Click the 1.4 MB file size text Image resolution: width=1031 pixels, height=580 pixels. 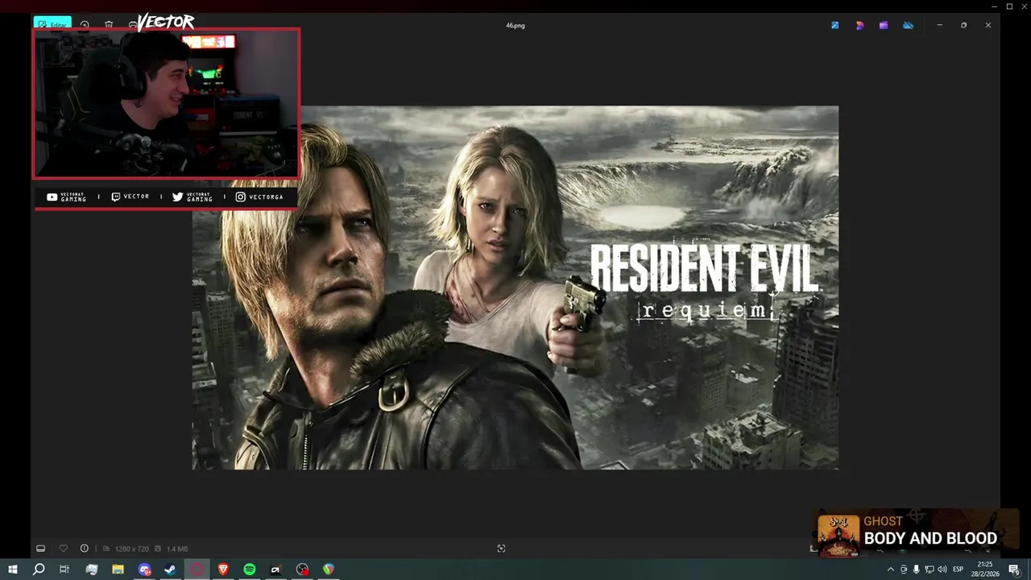tap(176, 549)
